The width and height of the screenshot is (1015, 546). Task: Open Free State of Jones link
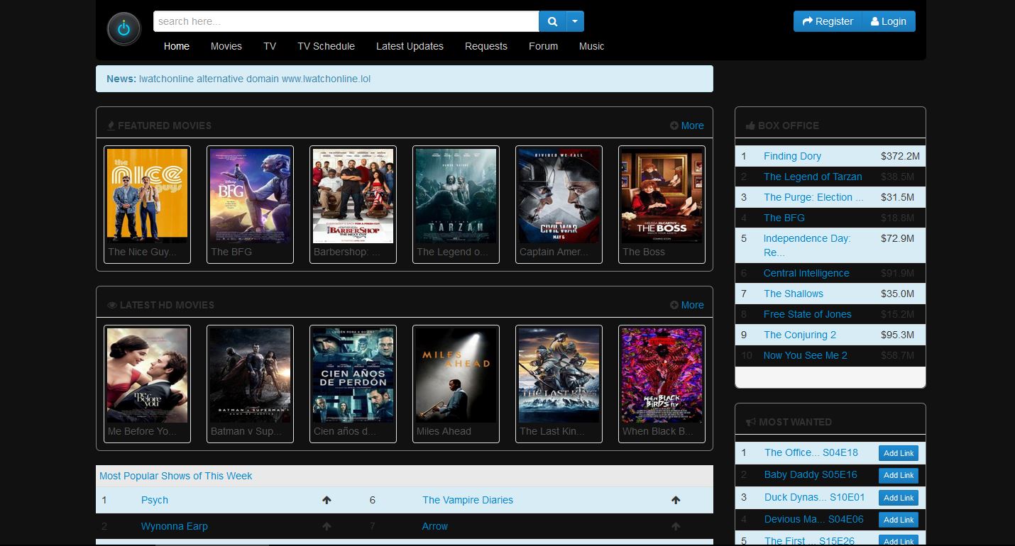tap(808, 314)
